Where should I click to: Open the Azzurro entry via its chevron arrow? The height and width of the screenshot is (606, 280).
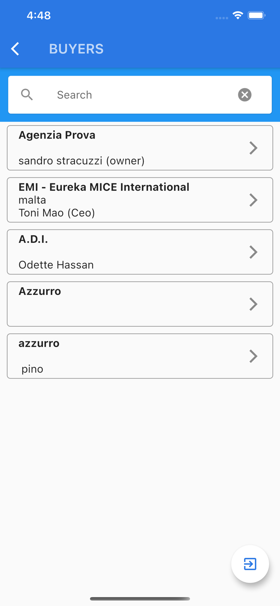click(x=254, y=304)
